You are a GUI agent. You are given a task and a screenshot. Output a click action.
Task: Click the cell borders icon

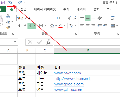[41, 26]
